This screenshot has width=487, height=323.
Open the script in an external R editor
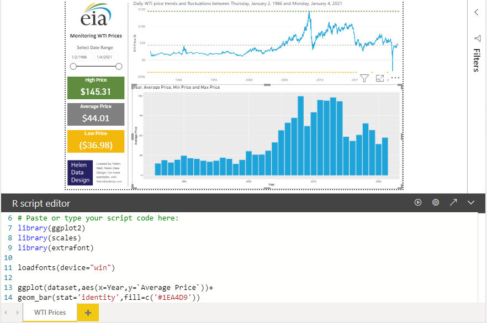tap(453, 202)
